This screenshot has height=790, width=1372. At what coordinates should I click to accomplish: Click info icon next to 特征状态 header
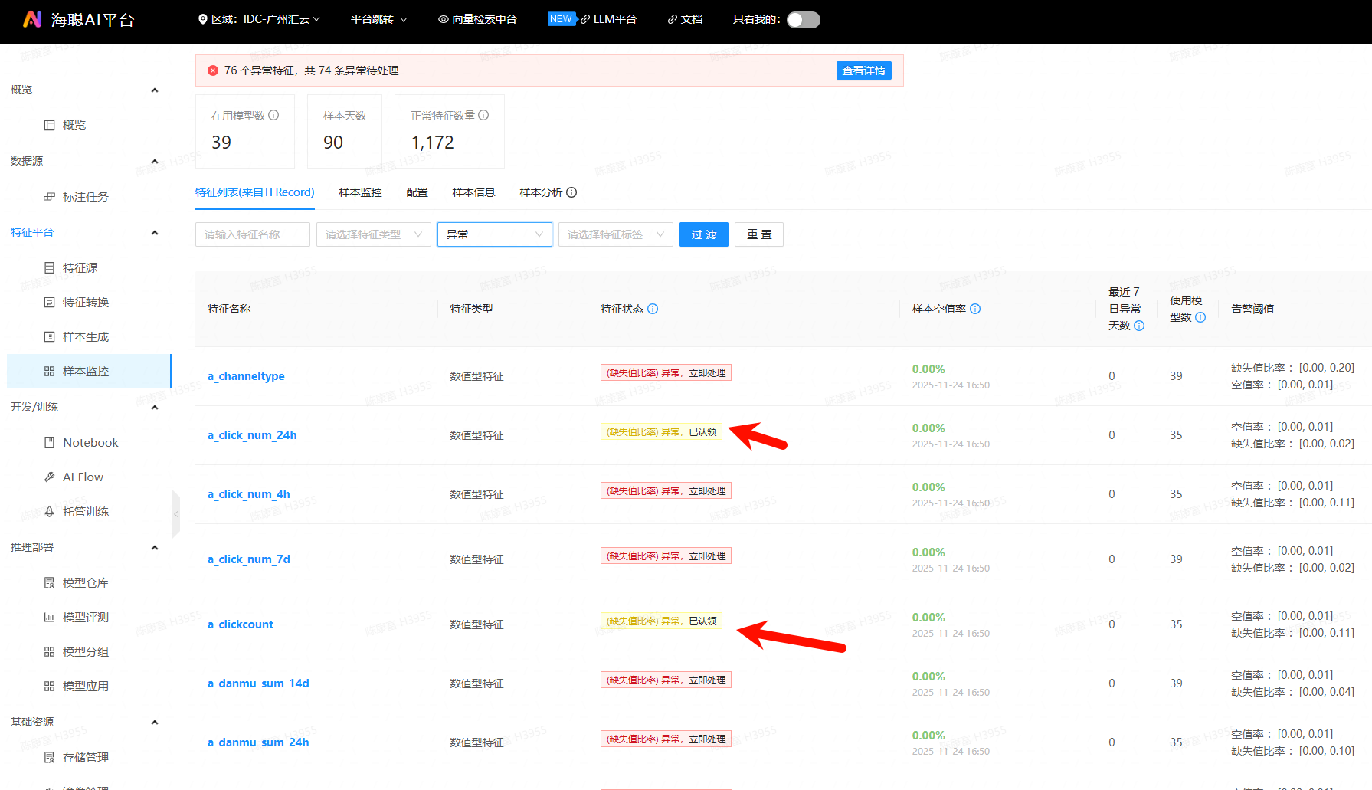click(x=653, y=309)
